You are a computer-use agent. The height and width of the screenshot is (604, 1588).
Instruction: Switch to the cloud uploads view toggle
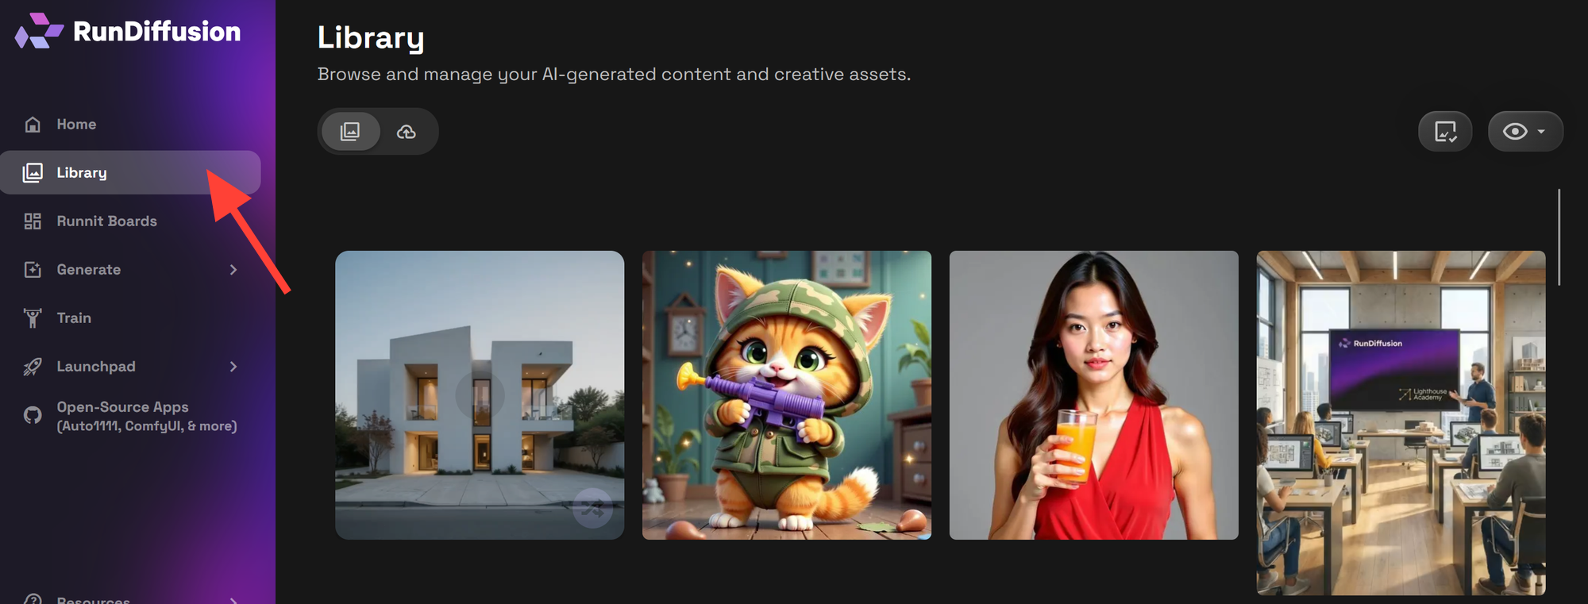407,132
